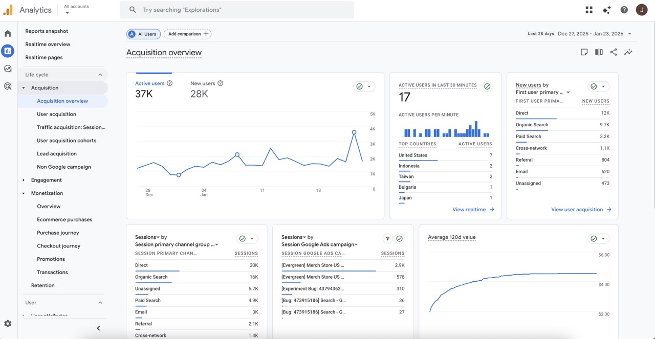This screenshot has height=339, width=655.
Task: Open the User acquisition report
Action: [56, 114]
